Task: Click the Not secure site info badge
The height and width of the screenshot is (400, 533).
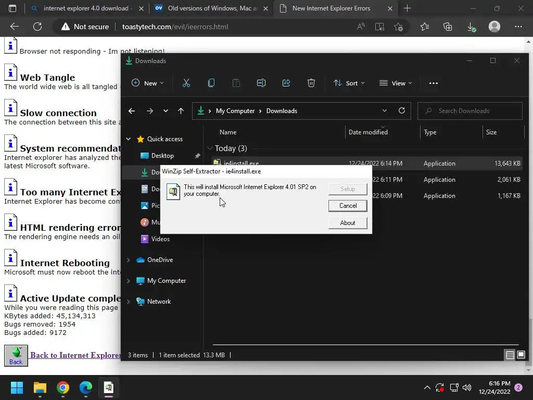Action: (85, 27)
